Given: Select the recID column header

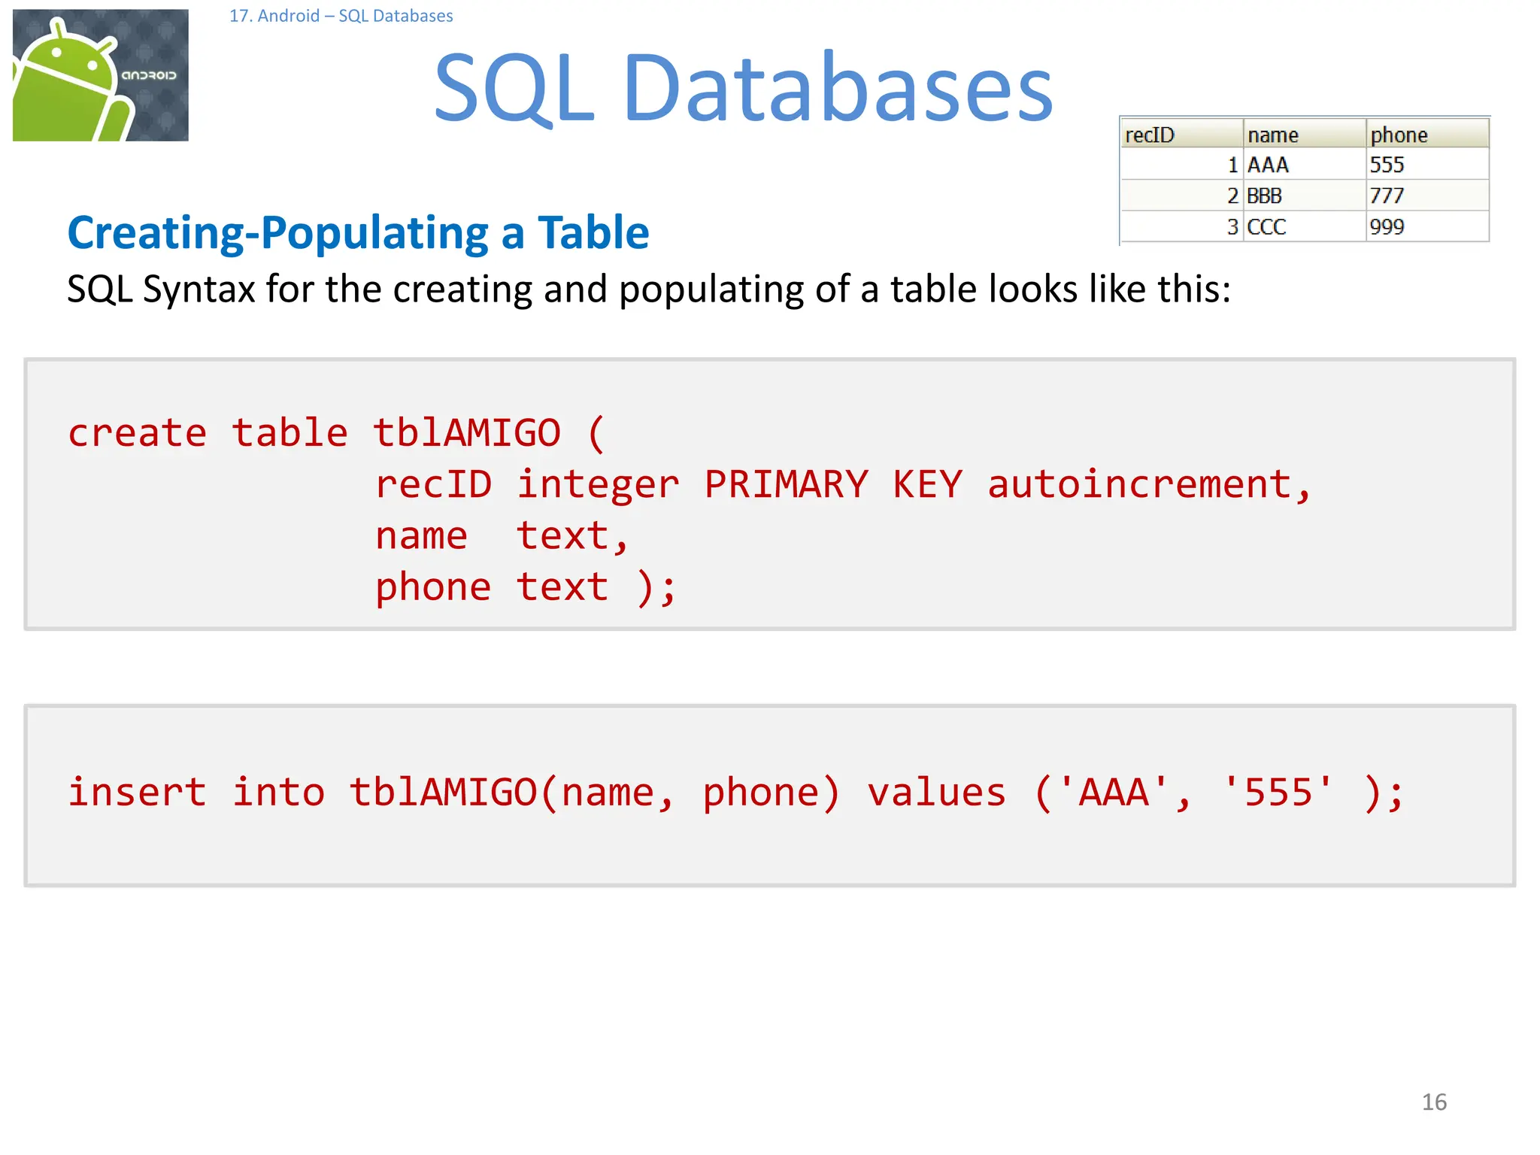Looking at the screenshot, I should coord(1181,135).
